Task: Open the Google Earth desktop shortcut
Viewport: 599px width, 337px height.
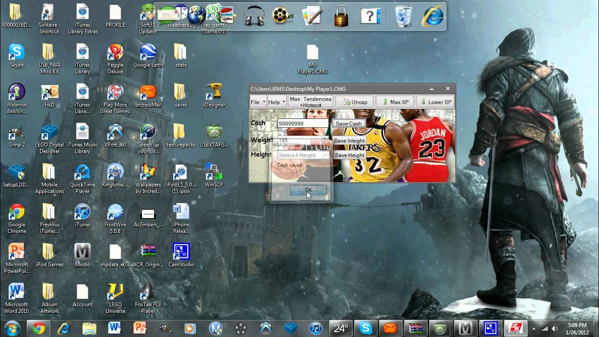Action: 148,56
